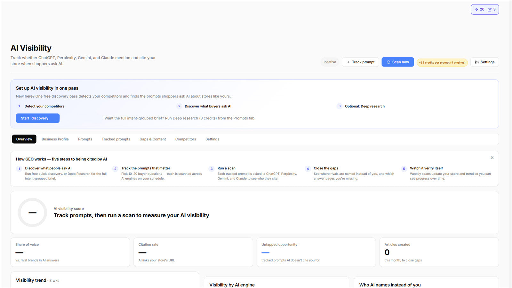This screenshot has width=512, height=288.
Task: Click the 'Optional: Deep research' step
Action: click(365, 106)
